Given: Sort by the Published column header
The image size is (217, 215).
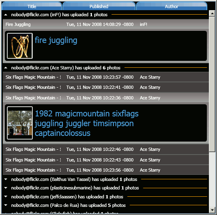Looking at the screenshot, I should coord(99,6).
